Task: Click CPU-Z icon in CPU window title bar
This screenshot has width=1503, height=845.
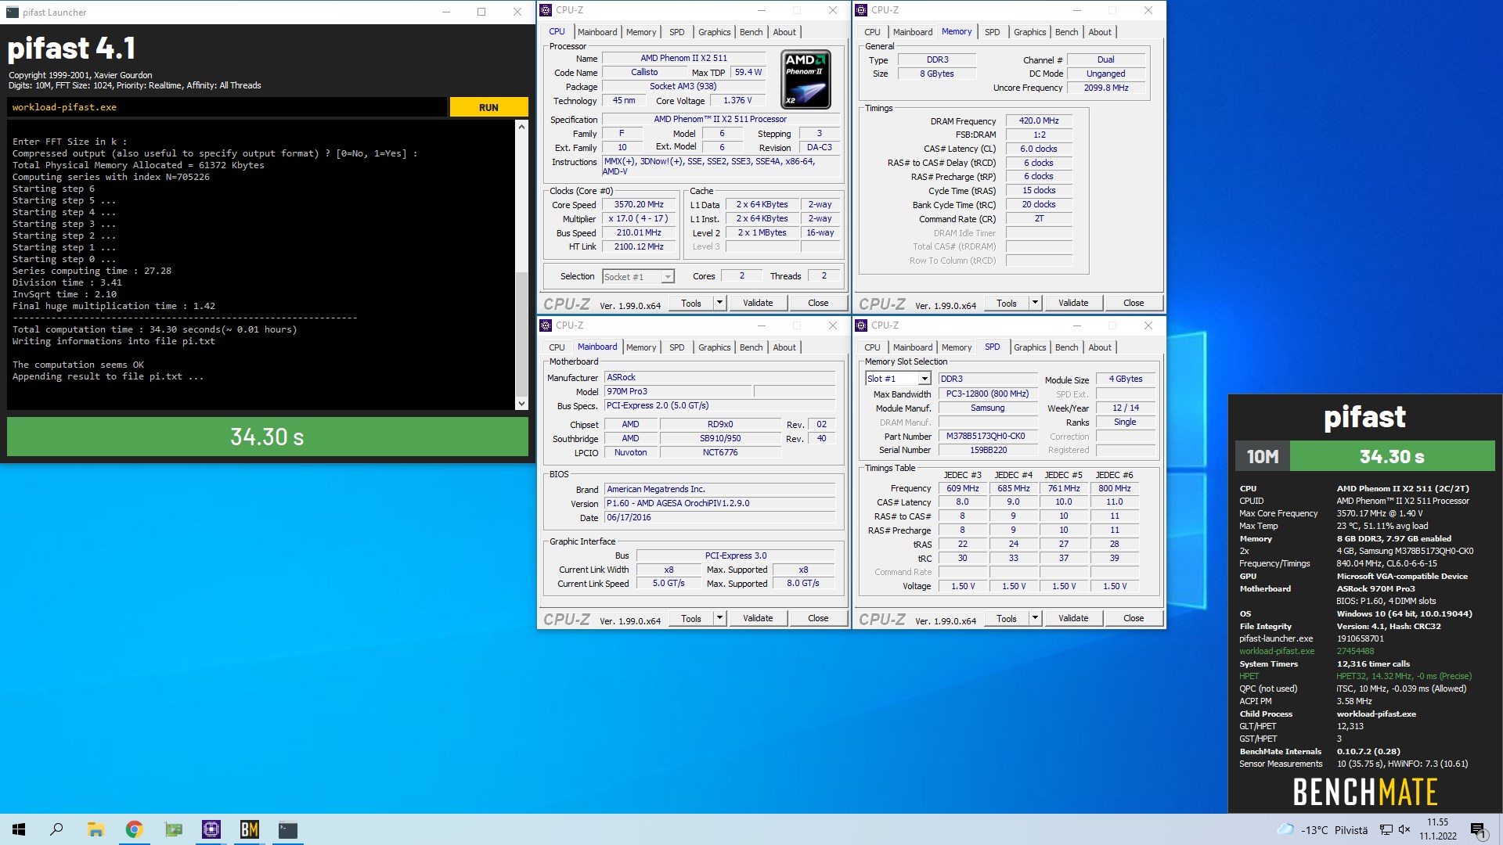Action: coord(546,10)
